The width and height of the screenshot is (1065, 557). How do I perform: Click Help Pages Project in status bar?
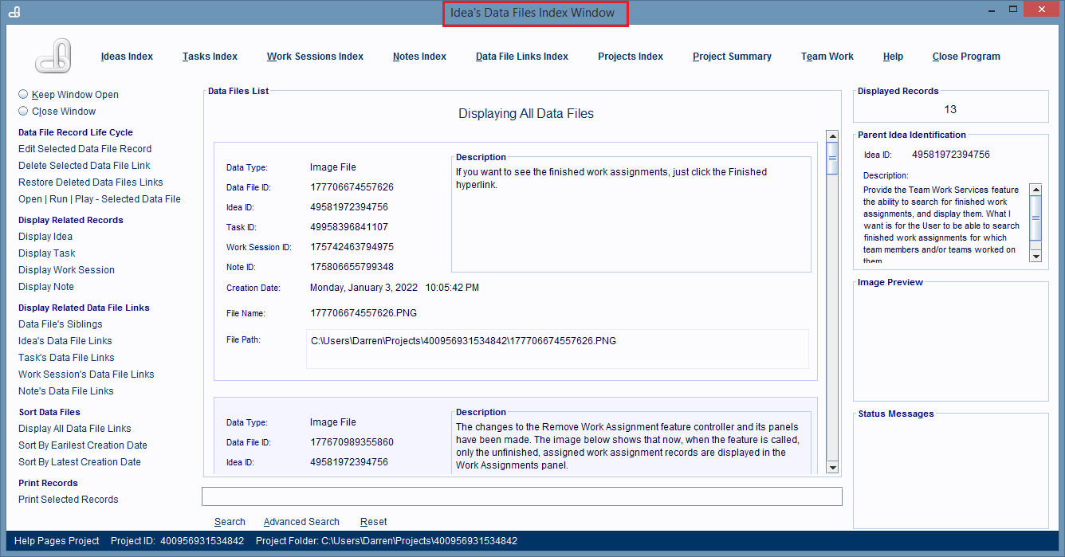coord(57,541)
